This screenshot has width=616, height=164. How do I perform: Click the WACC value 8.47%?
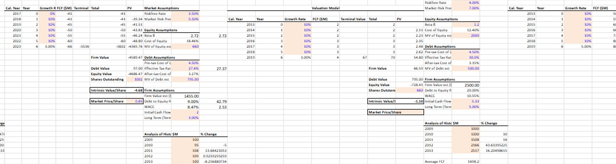pyautogui.click(x=186, y=107)
